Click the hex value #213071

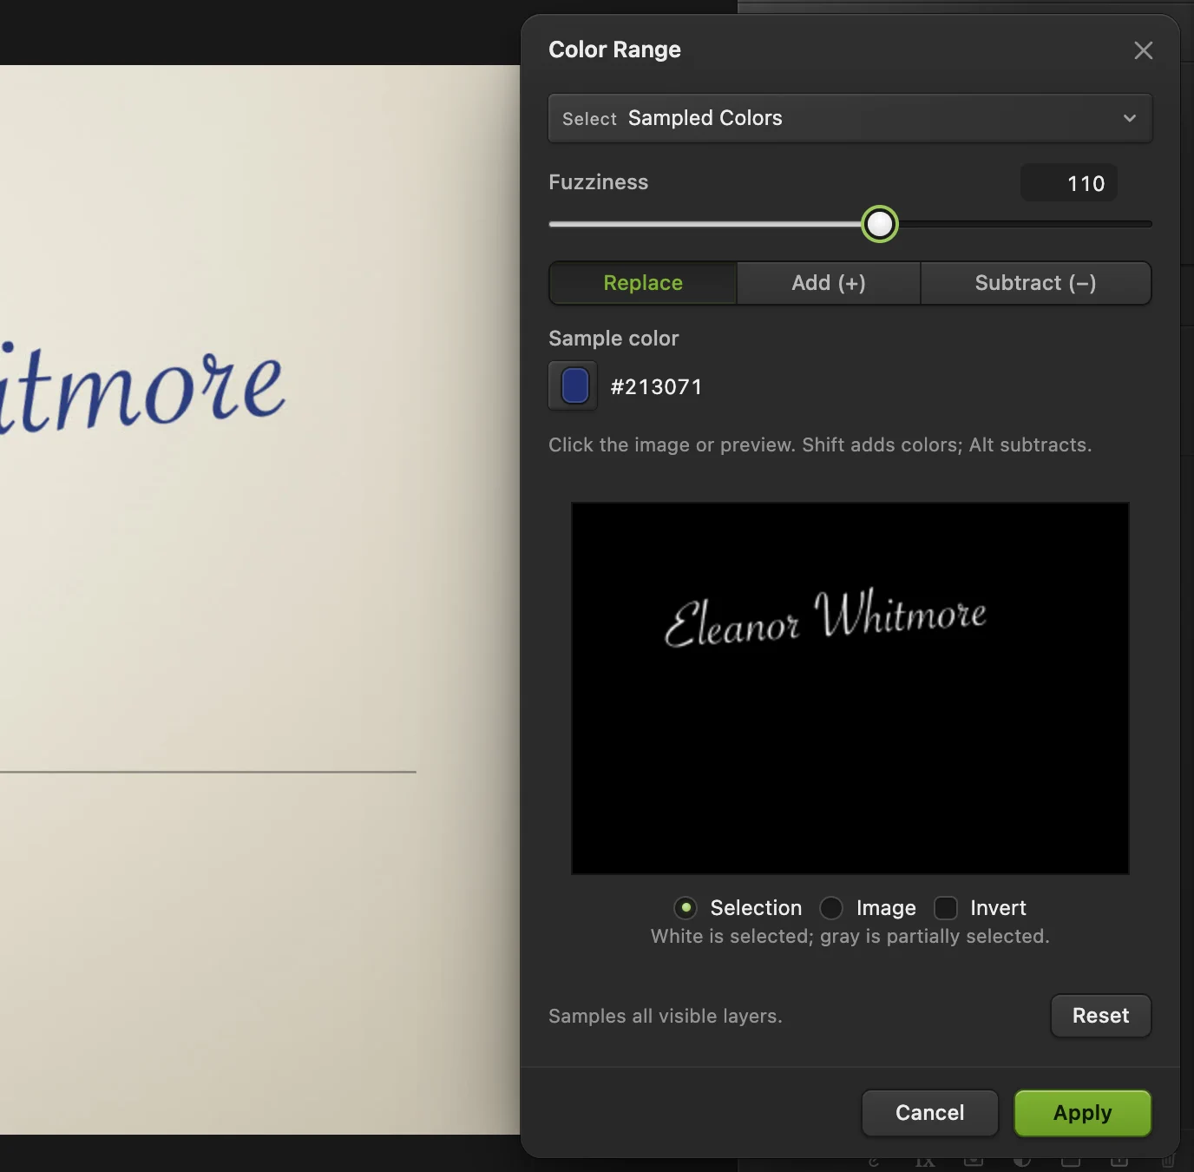[x=656, y=387]
